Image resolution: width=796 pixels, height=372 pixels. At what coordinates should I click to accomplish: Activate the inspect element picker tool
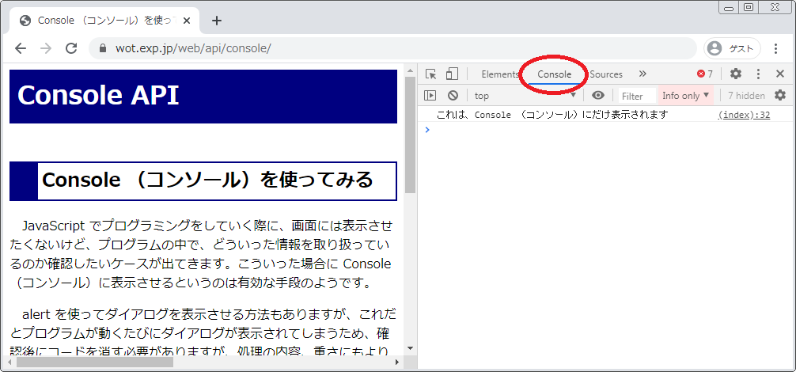[431, 74]
